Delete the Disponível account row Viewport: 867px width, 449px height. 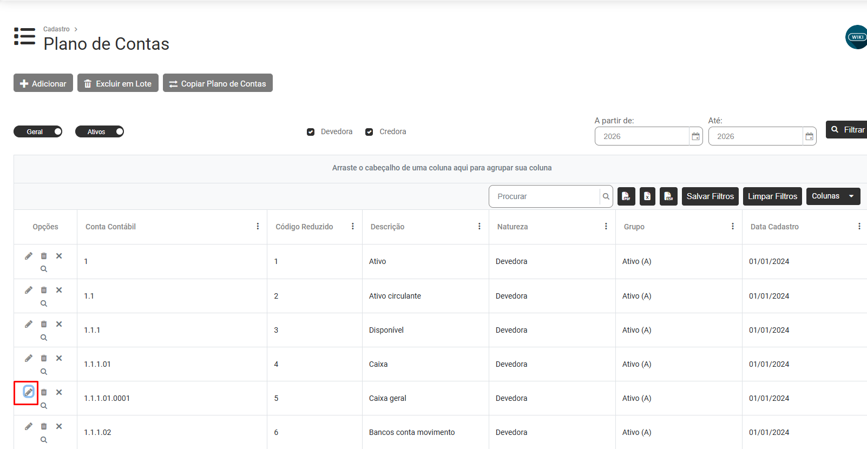click(44, 324)
